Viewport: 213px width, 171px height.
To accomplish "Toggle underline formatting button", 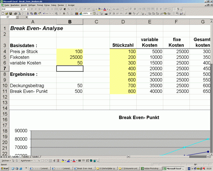I will [40, 9].
